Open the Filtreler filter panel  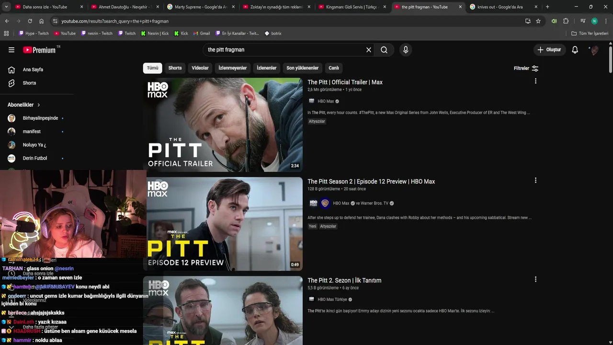pyautogui.click(x=526, y=68)
